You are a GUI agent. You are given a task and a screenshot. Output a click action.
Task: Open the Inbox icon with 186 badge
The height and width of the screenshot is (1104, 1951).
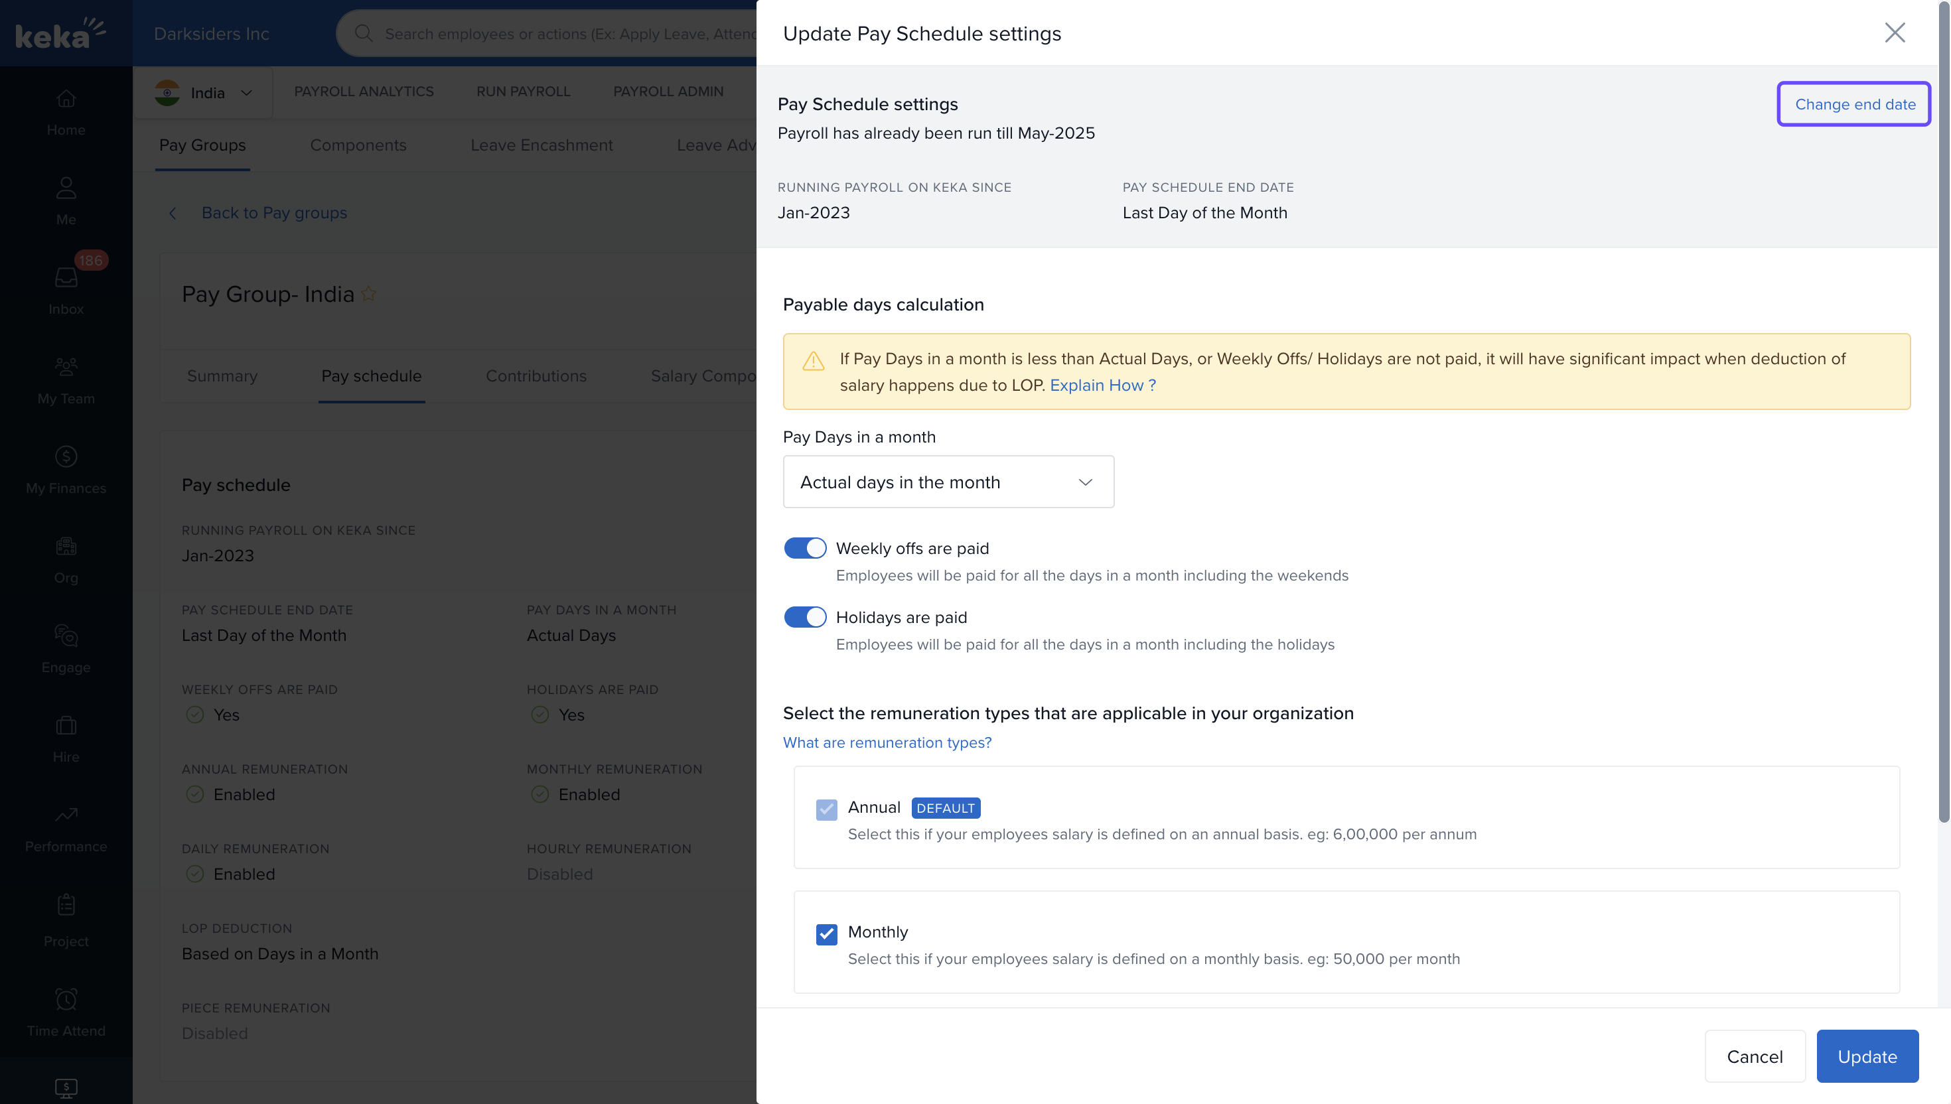coord(66,277)
